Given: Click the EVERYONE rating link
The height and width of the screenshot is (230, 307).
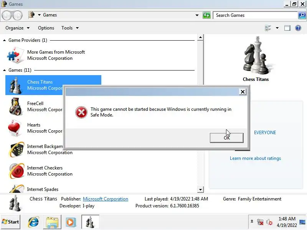Looking at the screenshot, I should pyautogui.click(x=265, y=133).
